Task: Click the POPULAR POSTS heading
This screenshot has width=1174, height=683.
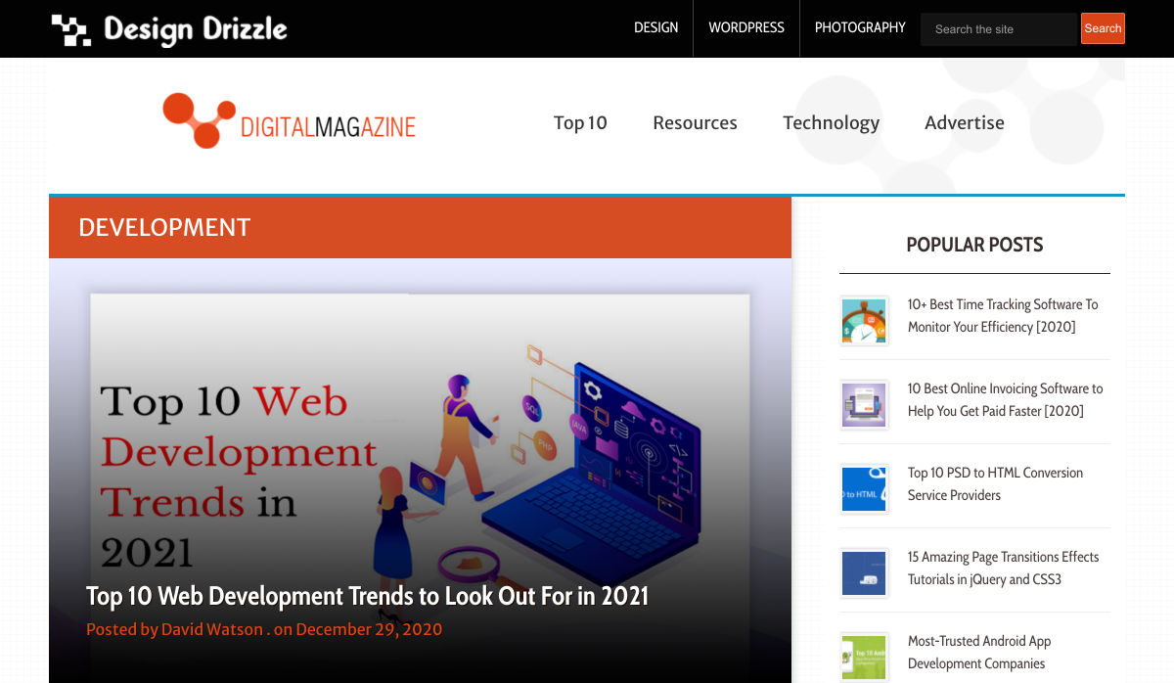Action: point(974,245)
